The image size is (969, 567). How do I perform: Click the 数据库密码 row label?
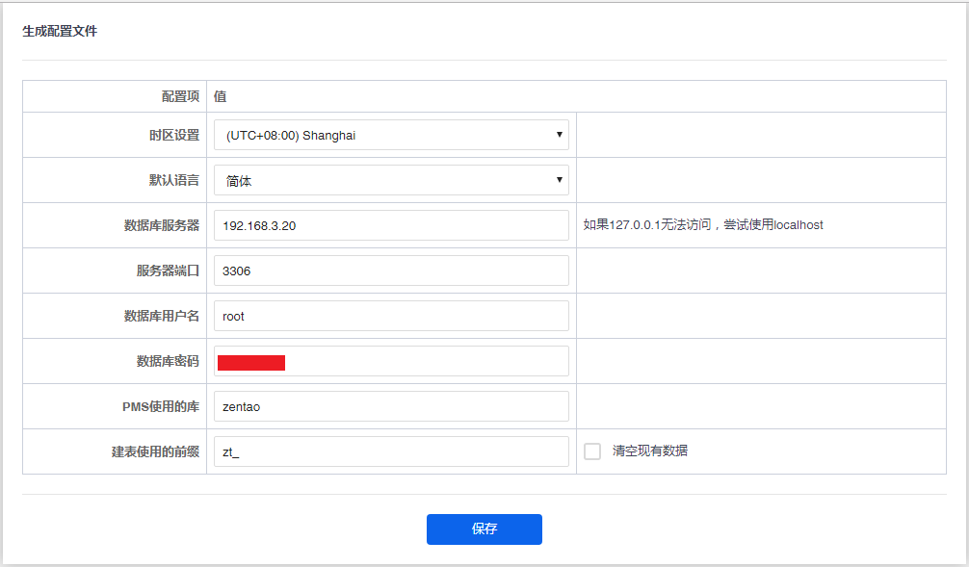(168, 361)
